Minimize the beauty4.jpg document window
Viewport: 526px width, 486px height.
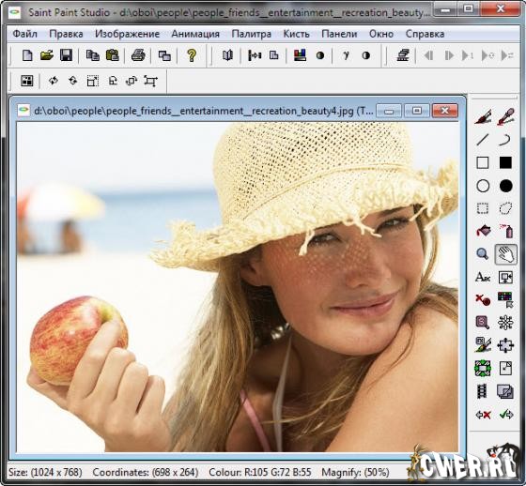coord(389,111)
